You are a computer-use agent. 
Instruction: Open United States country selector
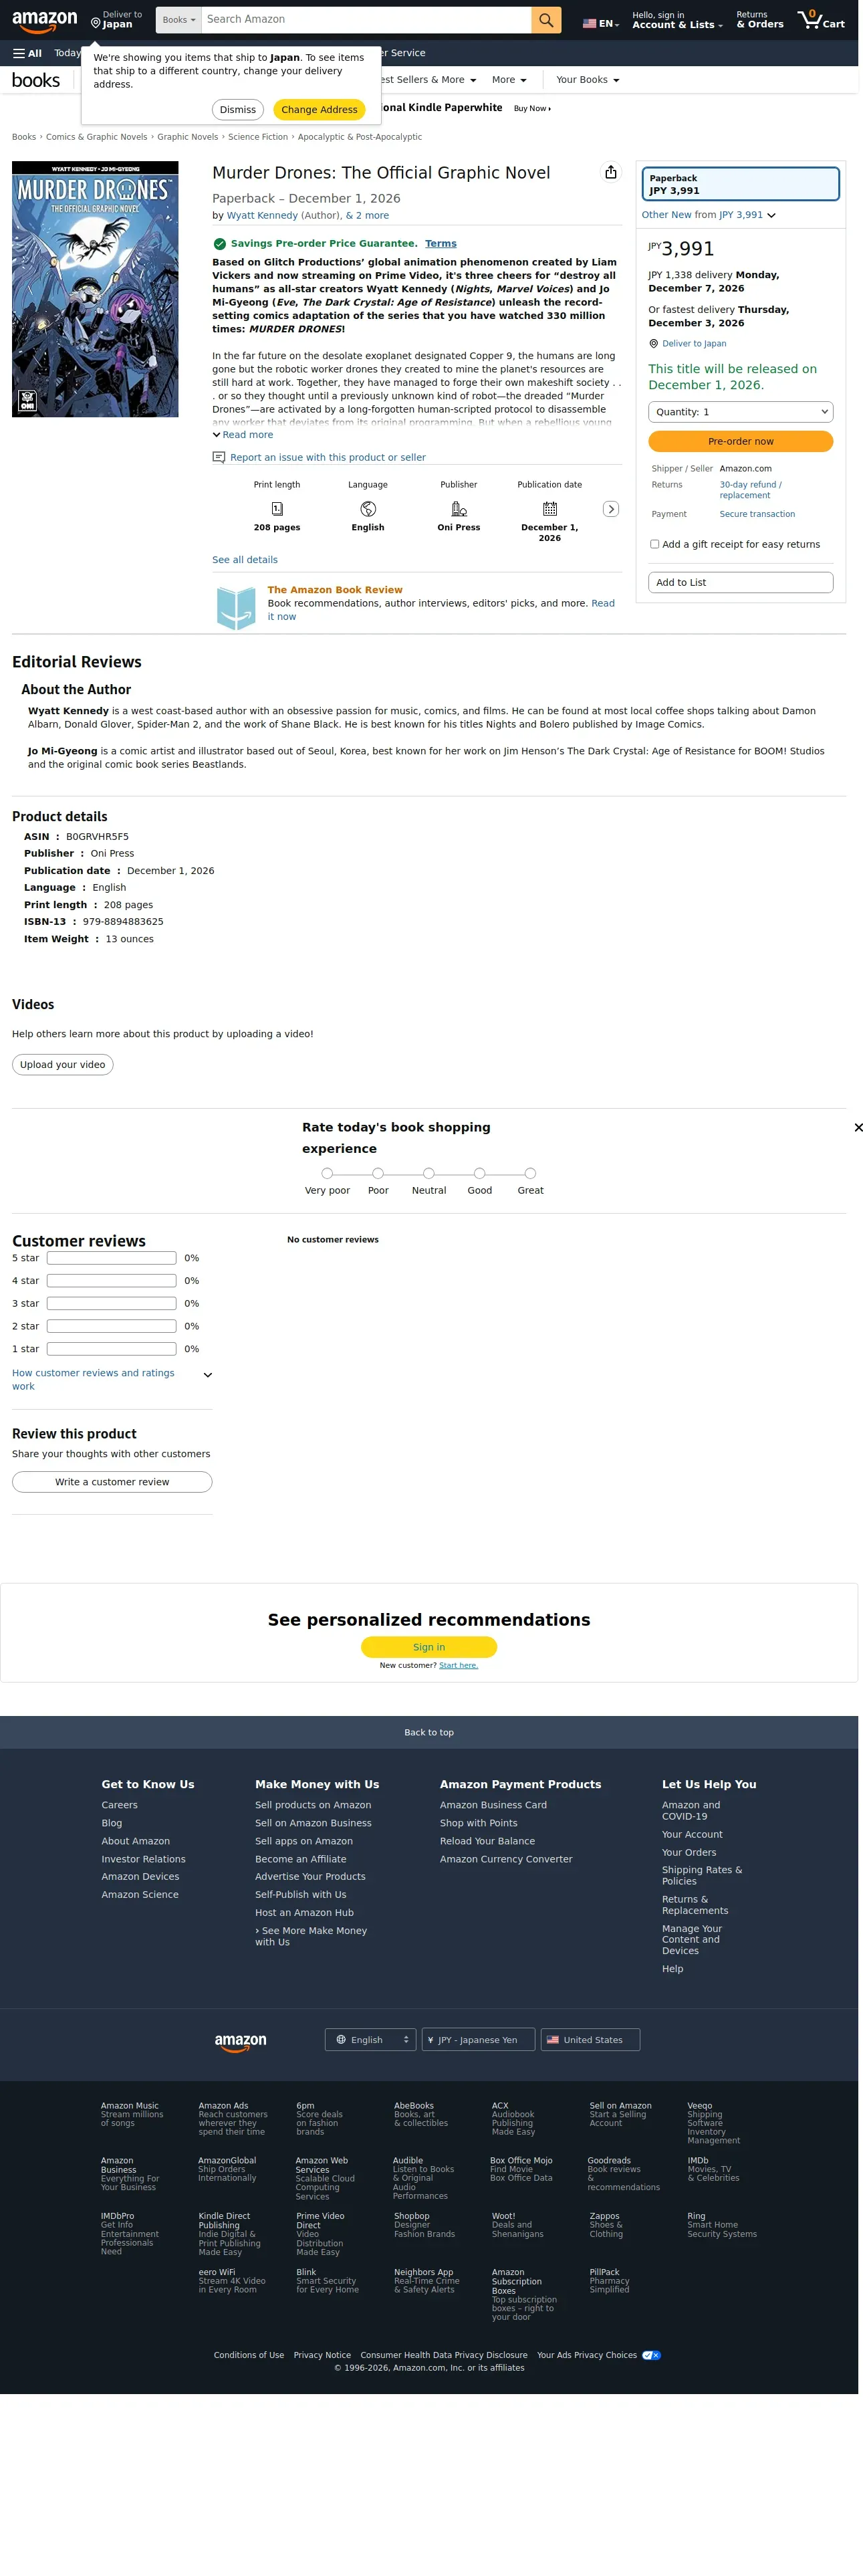tap(590, 2040)
